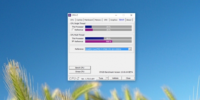Click the CPU-Z app icon in title bar
The image size is (200, 100).
(69, 15)
